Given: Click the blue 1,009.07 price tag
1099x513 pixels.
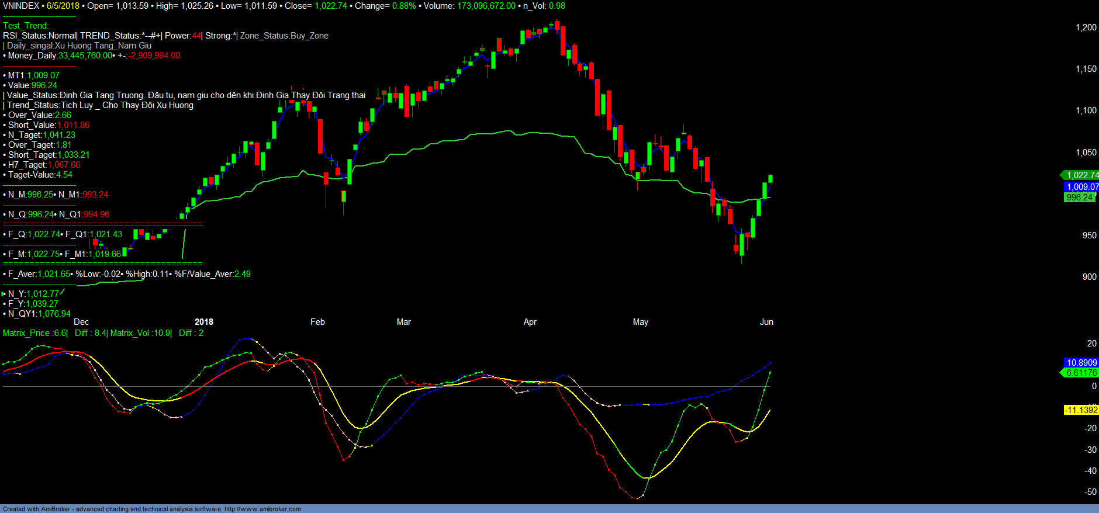Looking at the screenshot, I should click(1081, 187).
